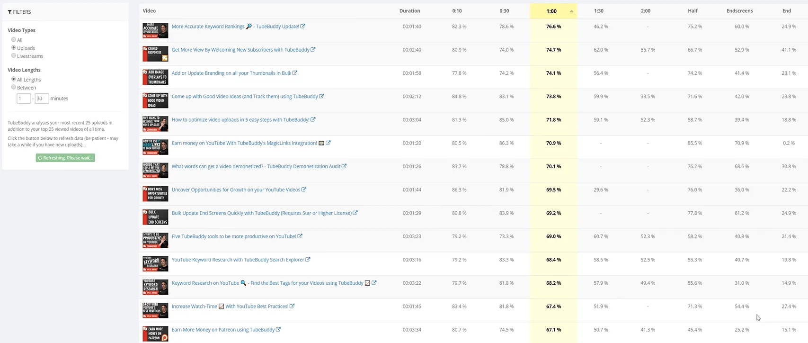This screenshot has height=343, width=808.
Task: Sort by the End column header
Action: pos(786,11)
